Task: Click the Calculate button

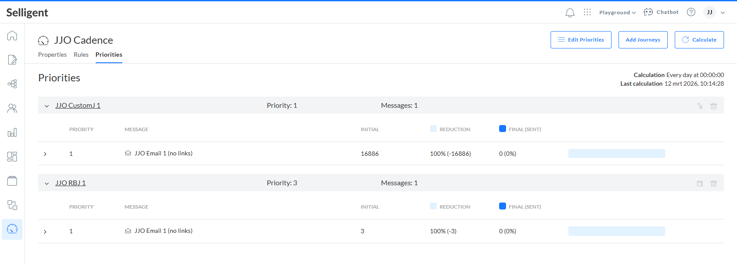Action: (699, 40)
